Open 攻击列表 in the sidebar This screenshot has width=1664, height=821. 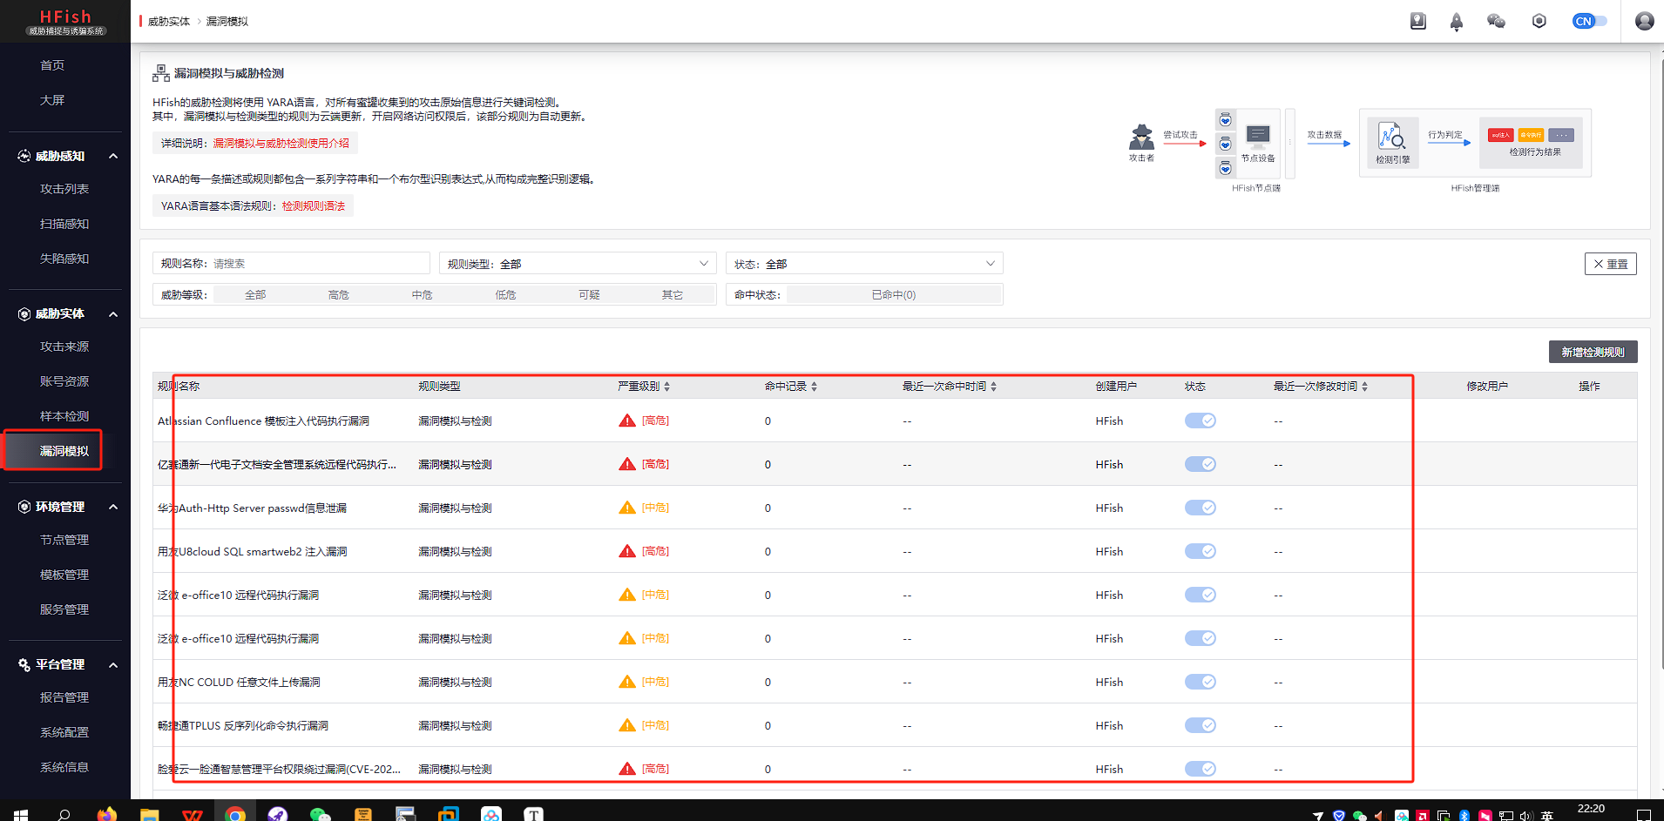point(64,189)
